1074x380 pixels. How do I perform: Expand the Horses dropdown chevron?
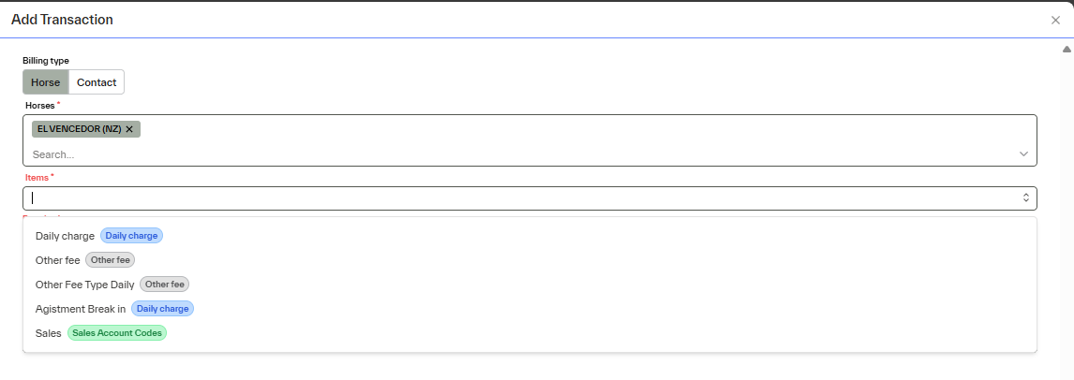point(1024,154)
